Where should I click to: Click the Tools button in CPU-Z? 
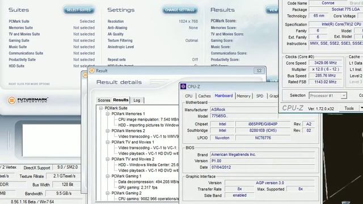pos(349,108)
